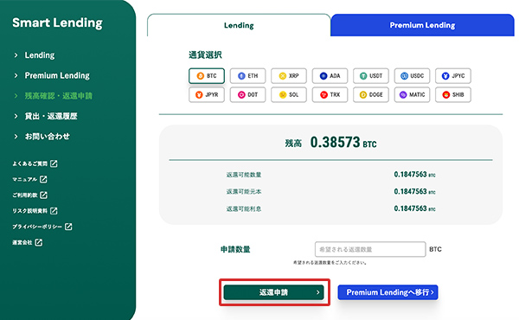519x320 pixels.
Task: Choose the SHIB currency button
Action: pos(452,94)
